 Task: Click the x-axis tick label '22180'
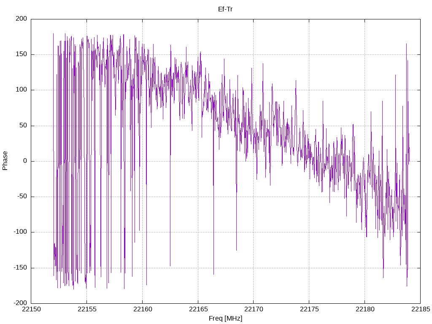[x=365, y=309]
